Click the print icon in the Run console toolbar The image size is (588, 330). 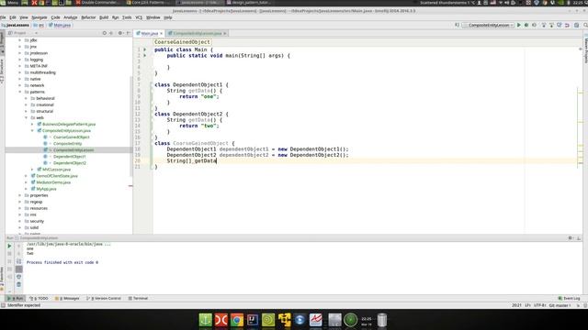coord(18,277)
